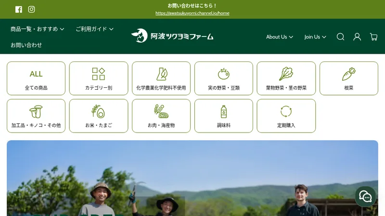Open the Instagram profile icon
Image resolution: width=385 pixels, height=216 pixels.
coord(31,9)
